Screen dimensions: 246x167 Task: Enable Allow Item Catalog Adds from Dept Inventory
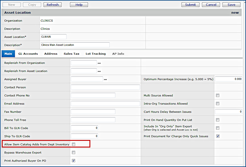[74, 144]
